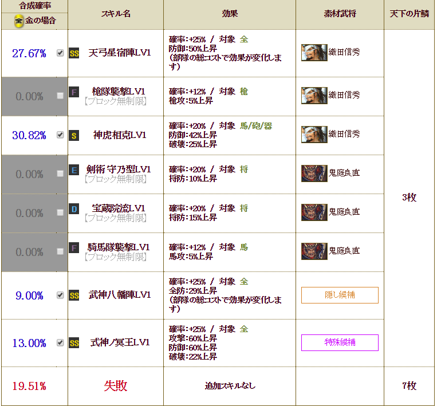The height and width of the screenshot is (406, 437).
Task: Select skill name 宝蔵院流LV1
Action: (x=119, y=208)
